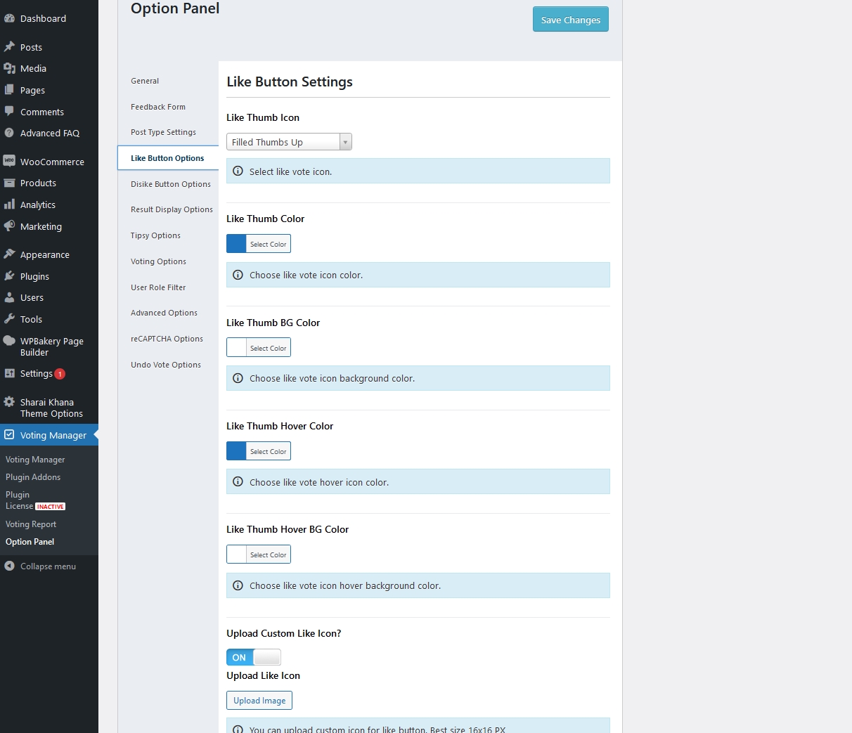Click the Plugins plug icon
852x733 pixels.
pos(9,276)
